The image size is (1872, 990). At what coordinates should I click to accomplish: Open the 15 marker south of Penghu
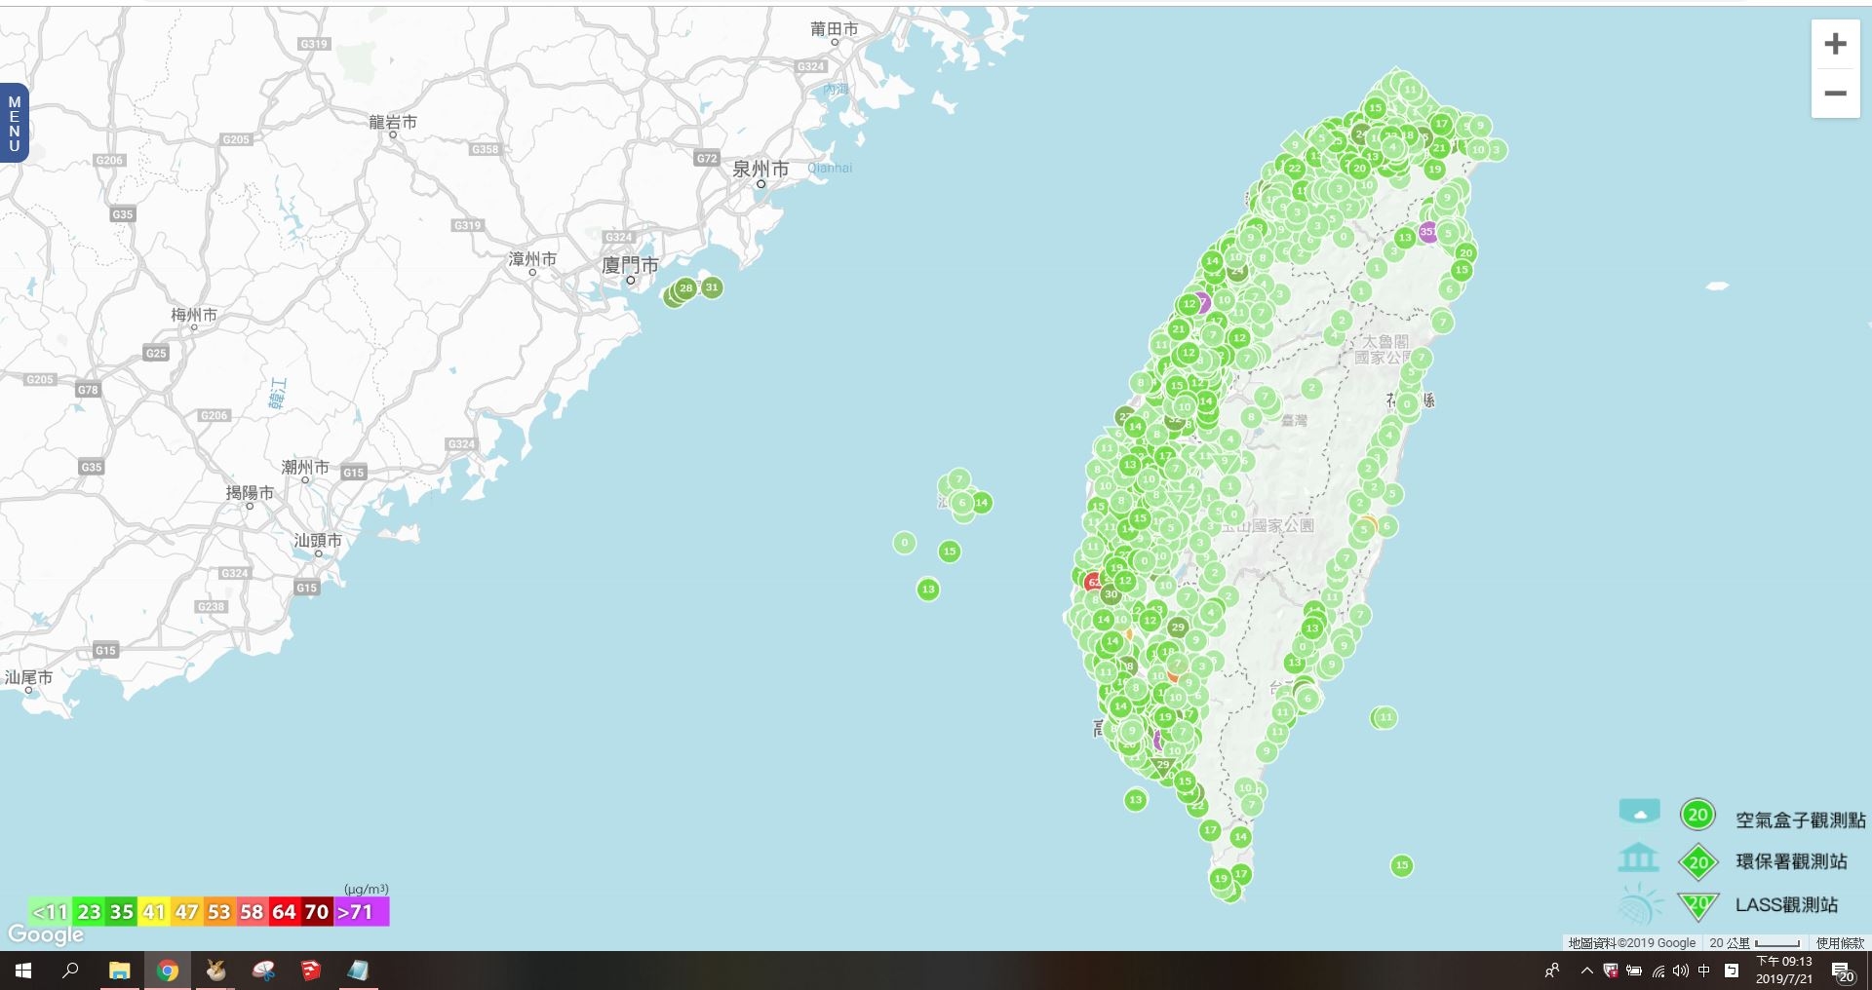(x=950, y=552)
